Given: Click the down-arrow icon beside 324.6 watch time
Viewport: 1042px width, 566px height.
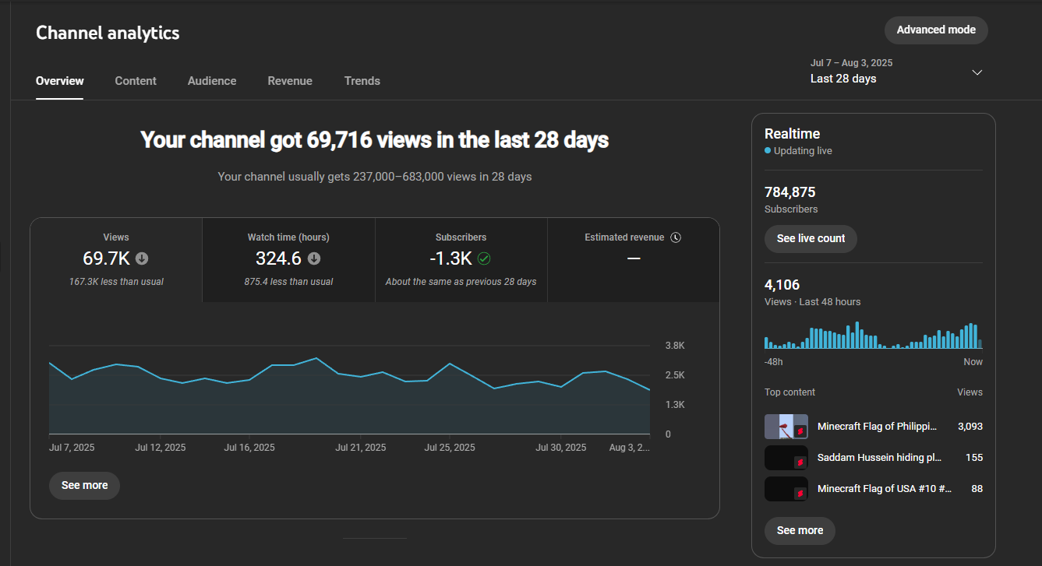Looking at the screenshot, I should (x=313, y=258).
